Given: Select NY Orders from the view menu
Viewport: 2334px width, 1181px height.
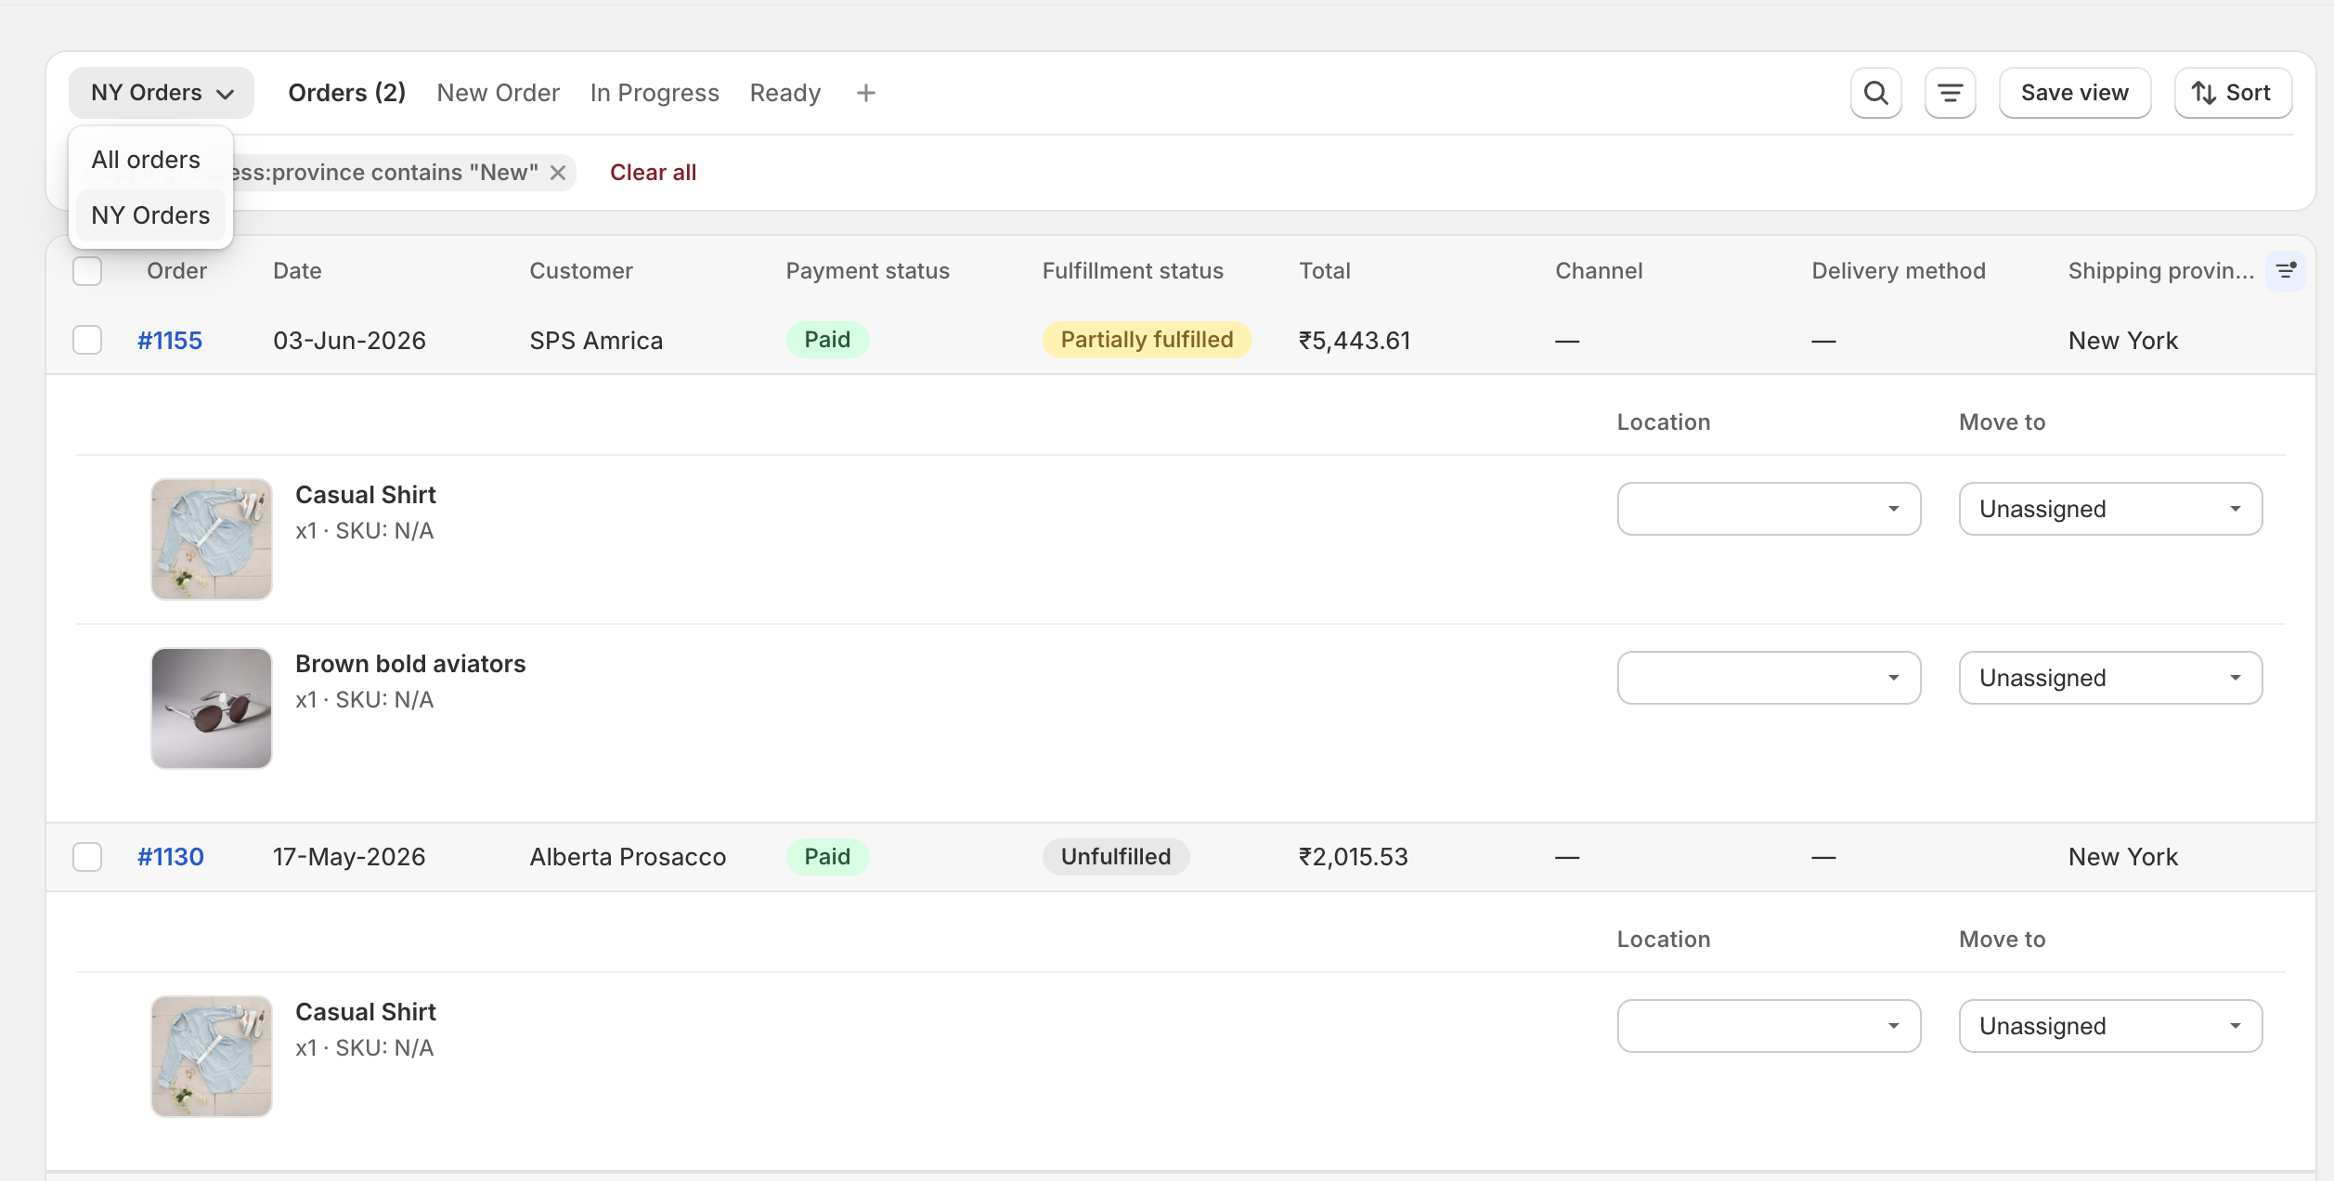Looking at the screenshot, I should click(150, 215).
